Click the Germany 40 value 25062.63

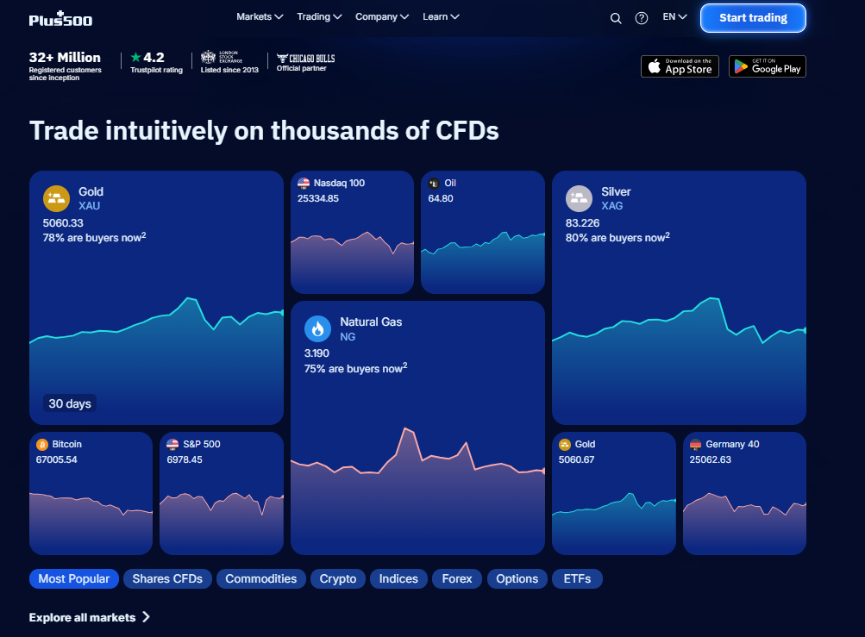[711, 459]
